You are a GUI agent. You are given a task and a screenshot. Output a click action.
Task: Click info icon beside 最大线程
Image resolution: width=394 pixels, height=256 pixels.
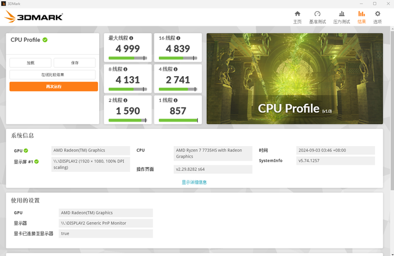tap(131, 38)
